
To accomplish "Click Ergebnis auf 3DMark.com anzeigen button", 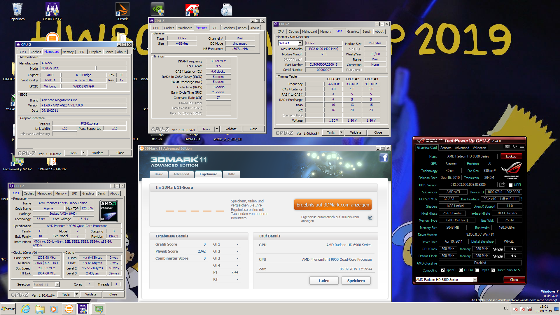I will [333, 205].
